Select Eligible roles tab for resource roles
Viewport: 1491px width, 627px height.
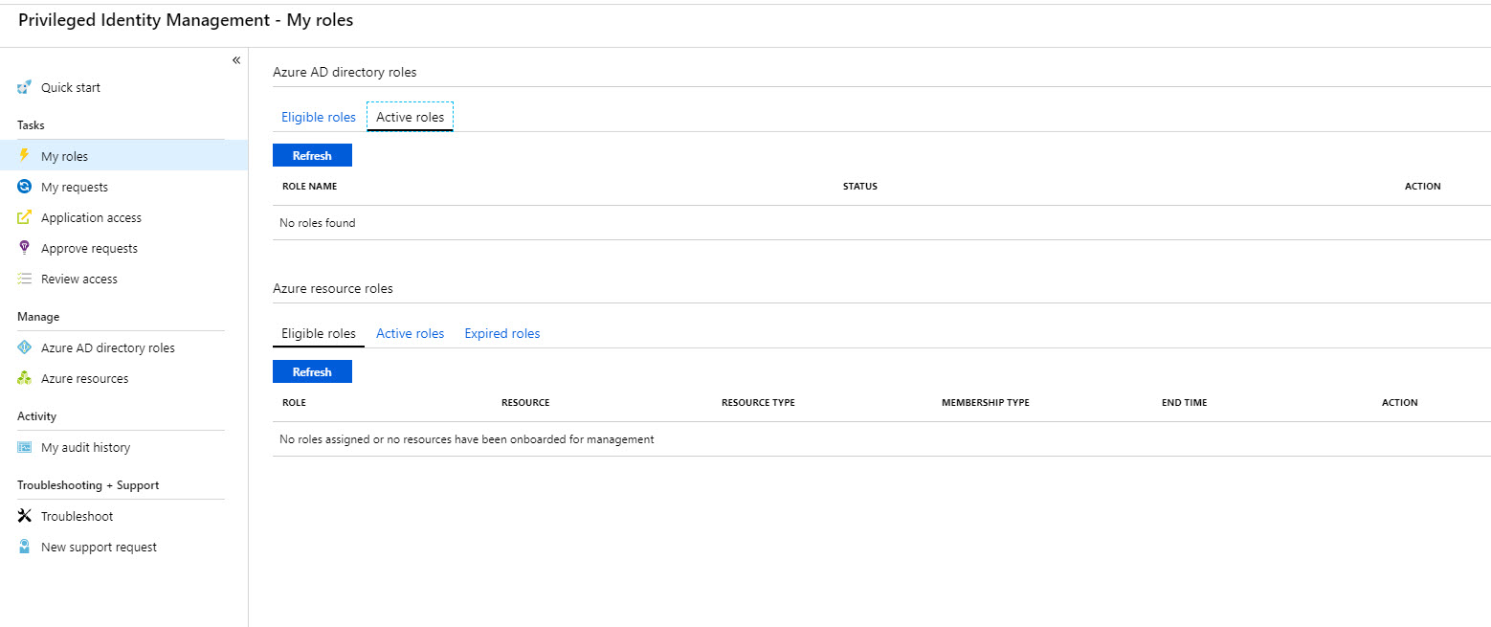click(x=318, y=333)
